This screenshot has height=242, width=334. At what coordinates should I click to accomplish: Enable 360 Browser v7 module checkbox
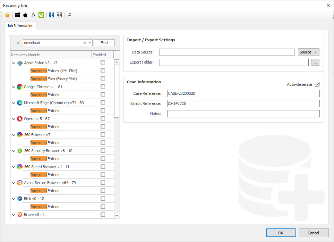[x=103, y=134]
